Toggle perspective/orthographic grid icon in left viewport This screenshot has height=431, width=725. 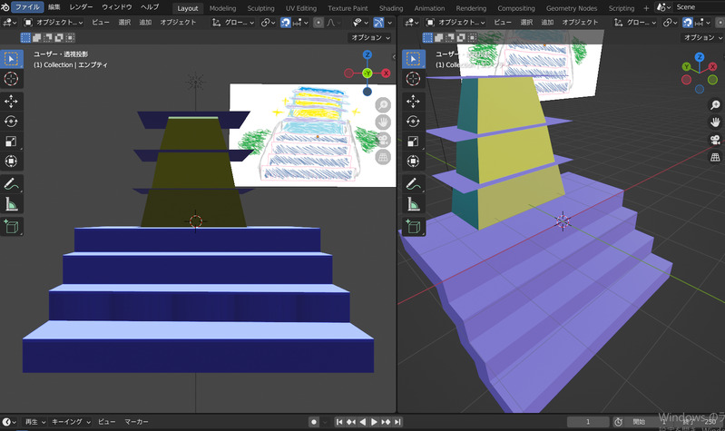click(383, 157)
